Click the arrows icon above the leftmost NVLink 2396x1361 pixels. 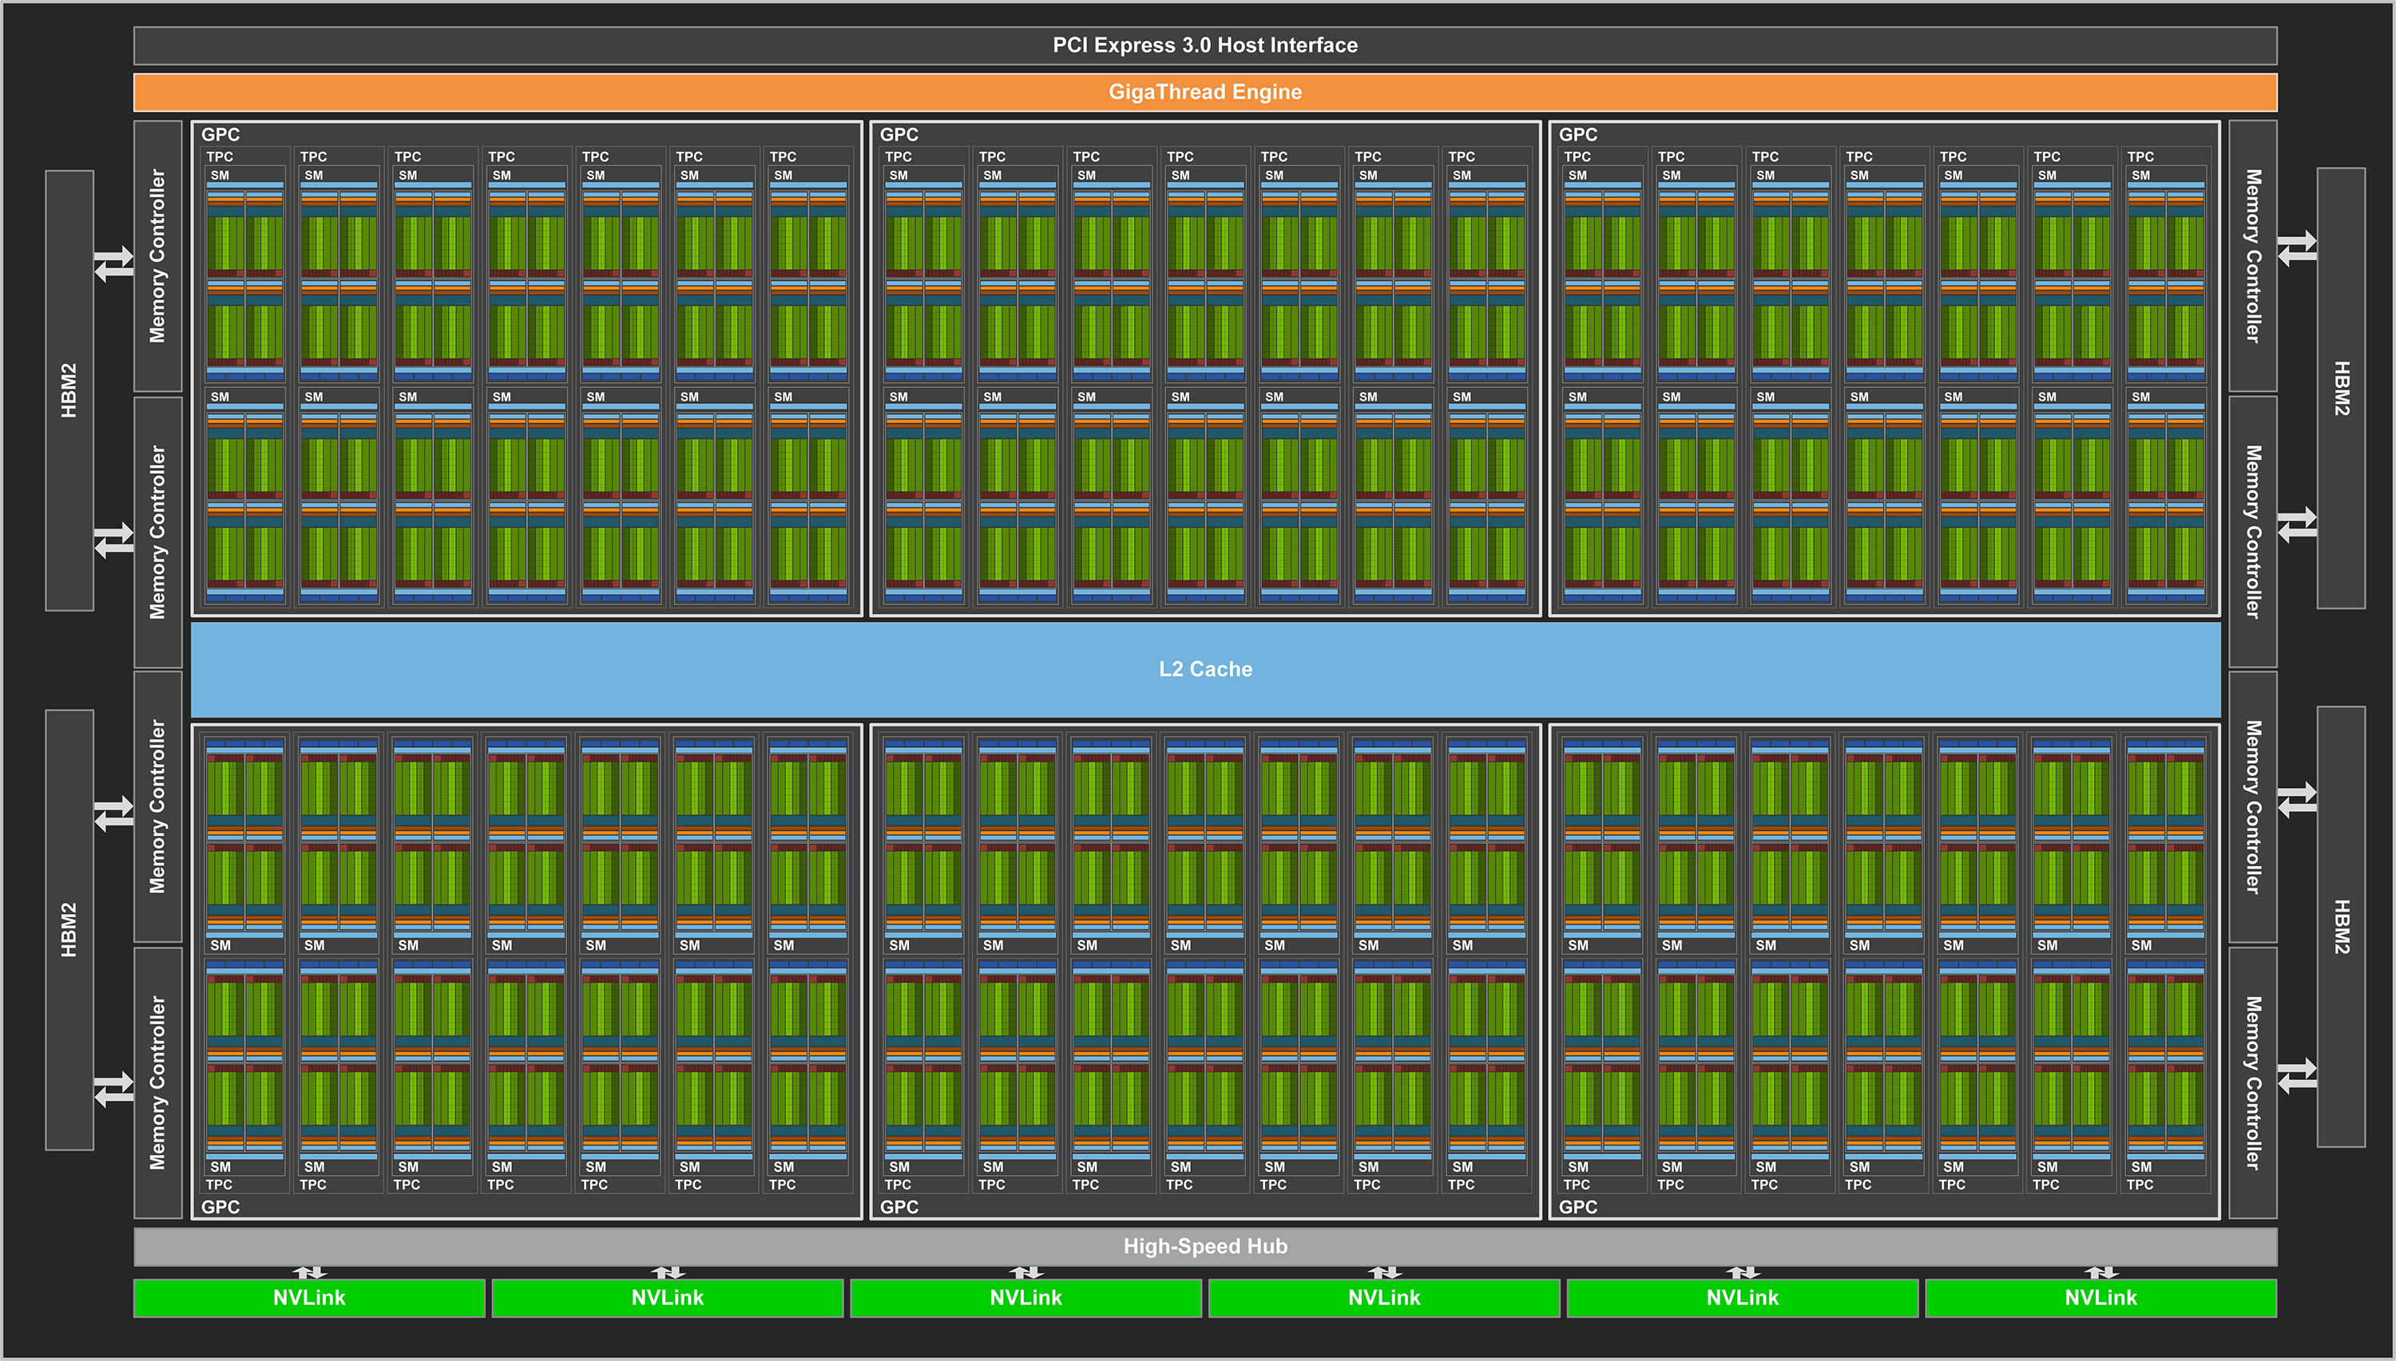tap(310, 1272)
